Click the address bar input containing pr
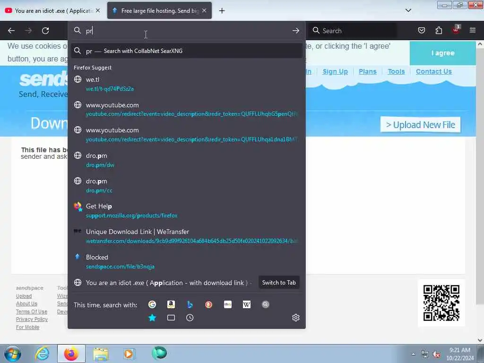484x363 pixels. (x=187, y=31)
